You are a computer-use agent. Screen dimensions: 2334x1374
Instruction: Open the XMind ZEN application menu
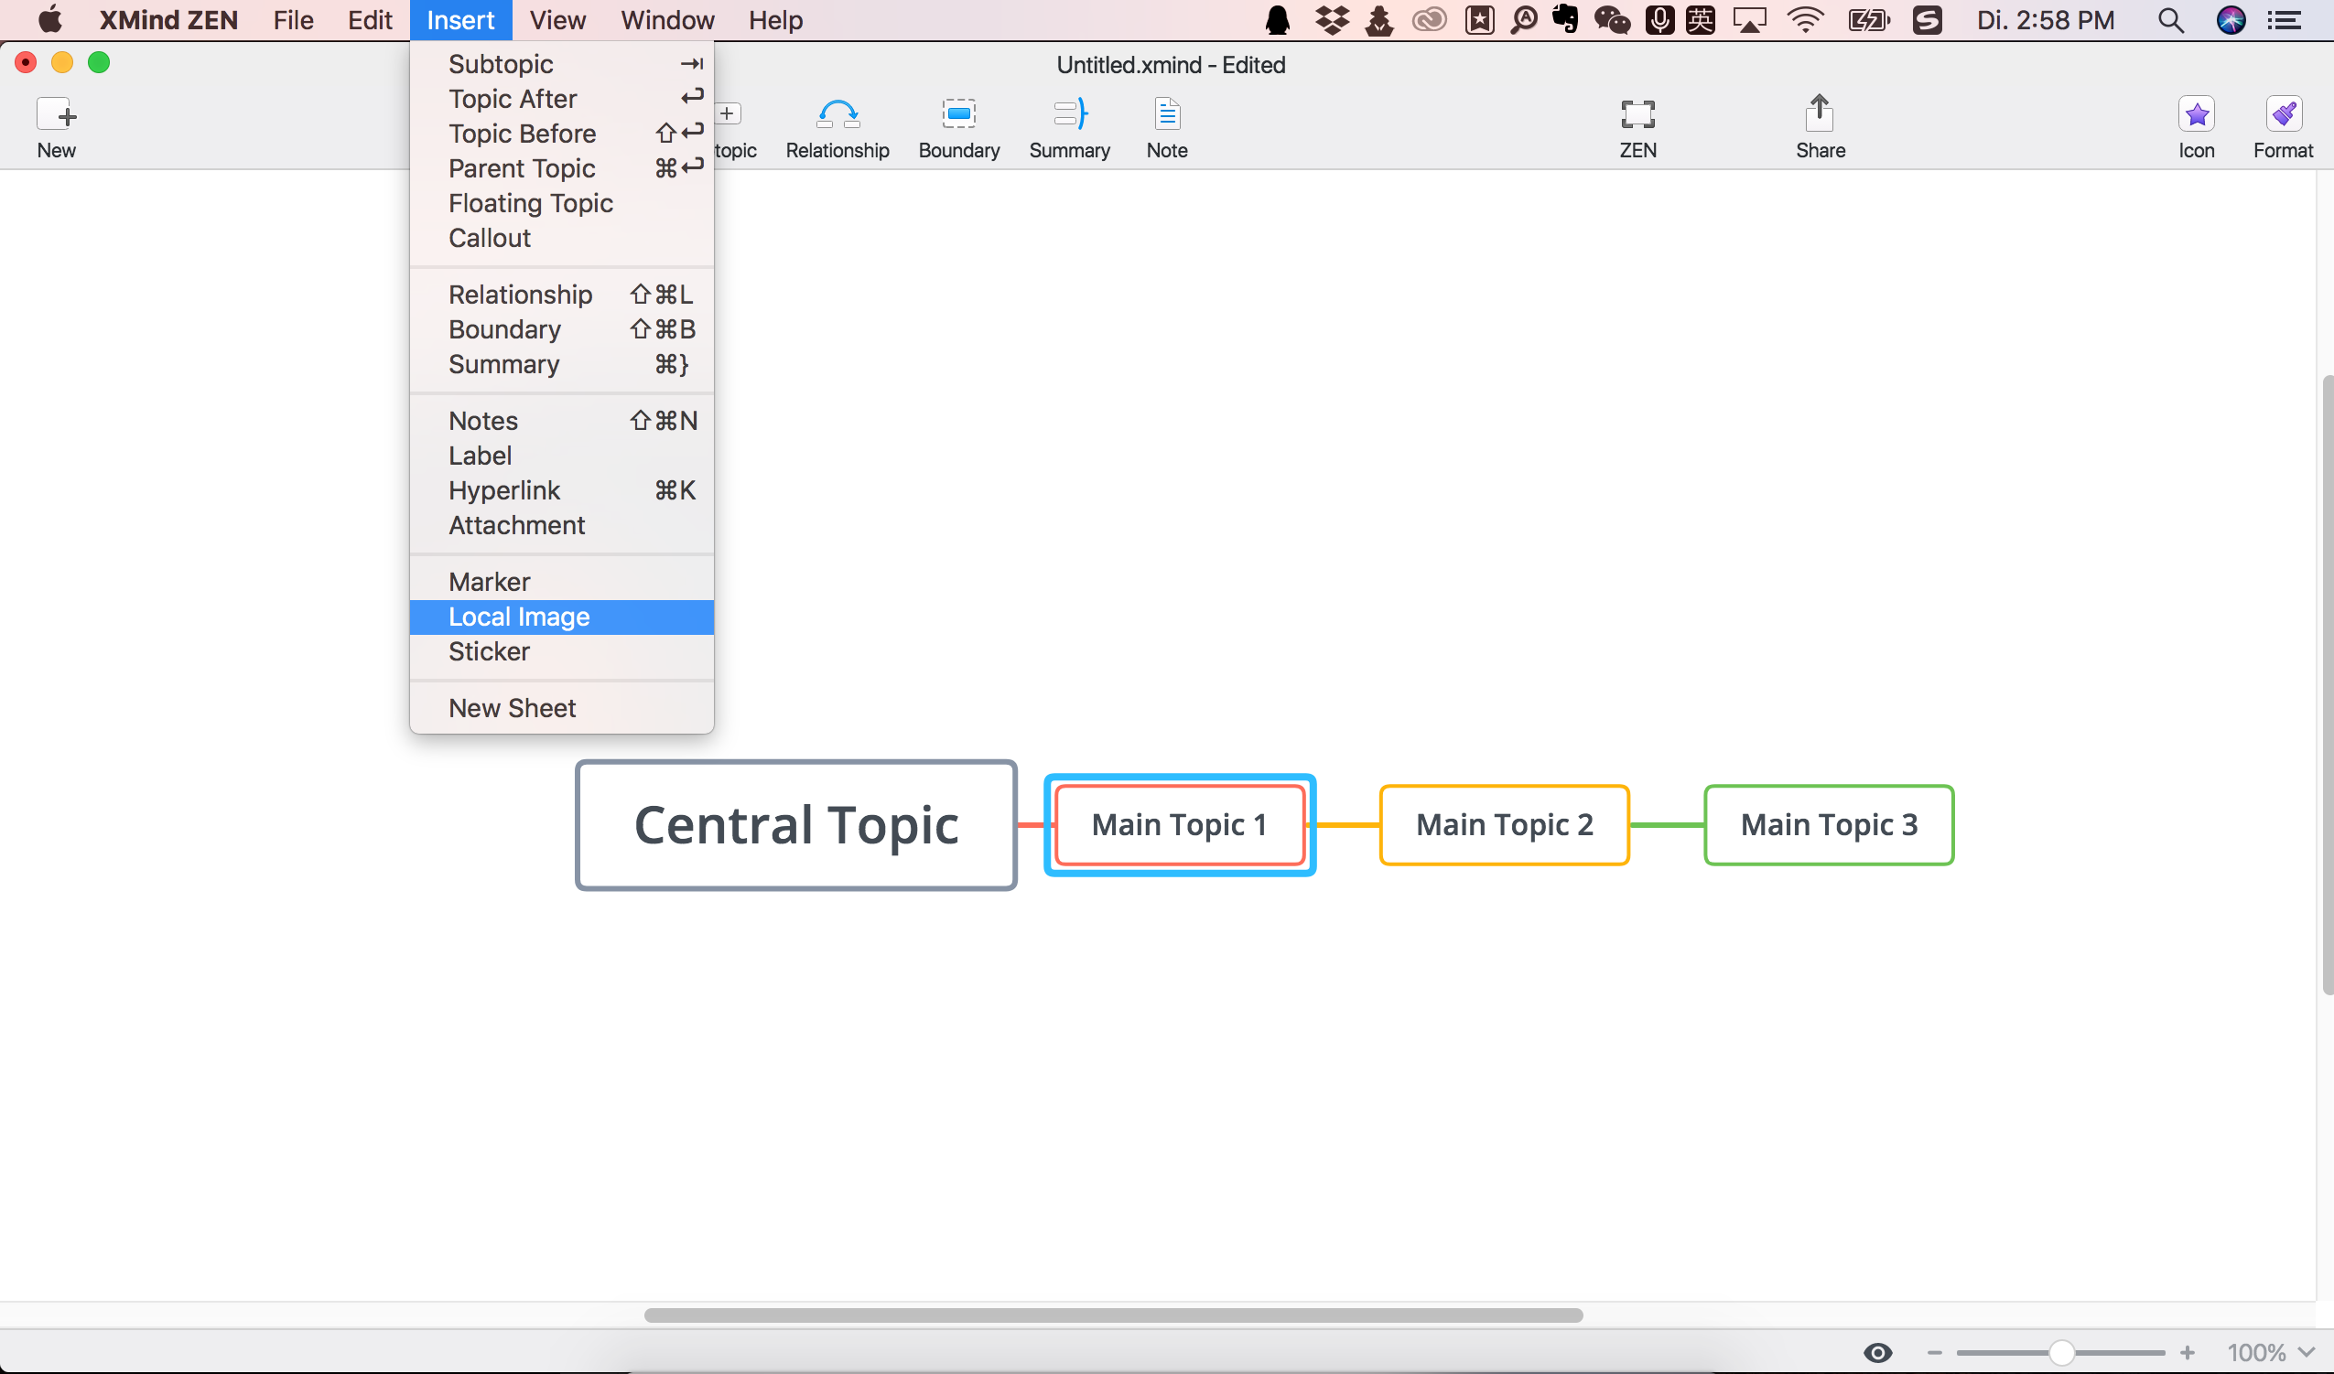(x=168, y=20)
